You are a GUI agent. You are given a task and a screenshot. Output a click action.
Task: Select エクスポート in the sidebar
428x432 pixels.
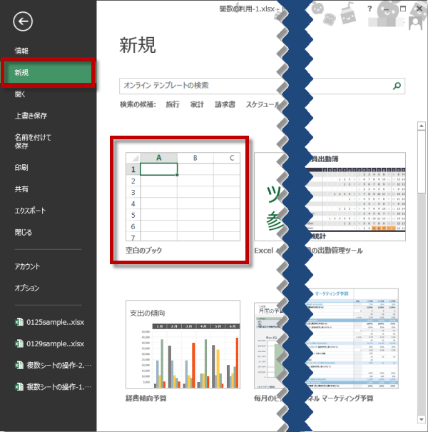(x=30, y=211)
